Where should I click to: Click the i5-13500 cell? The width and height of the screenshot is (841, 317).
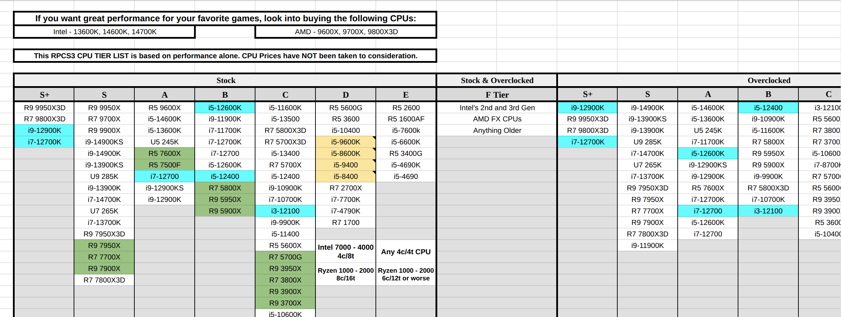click(285, 119)
